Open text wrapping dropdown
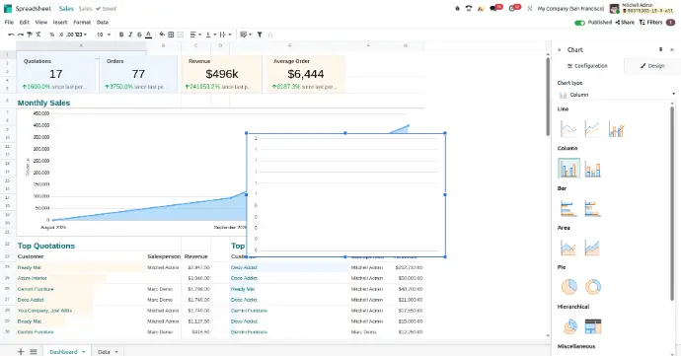Screen dimensions: 681x356 click(225, 35)
